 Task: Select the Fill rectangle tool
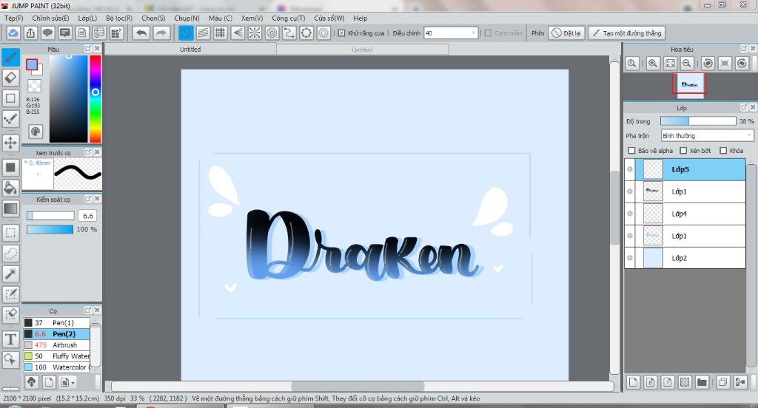click(10, 168)
